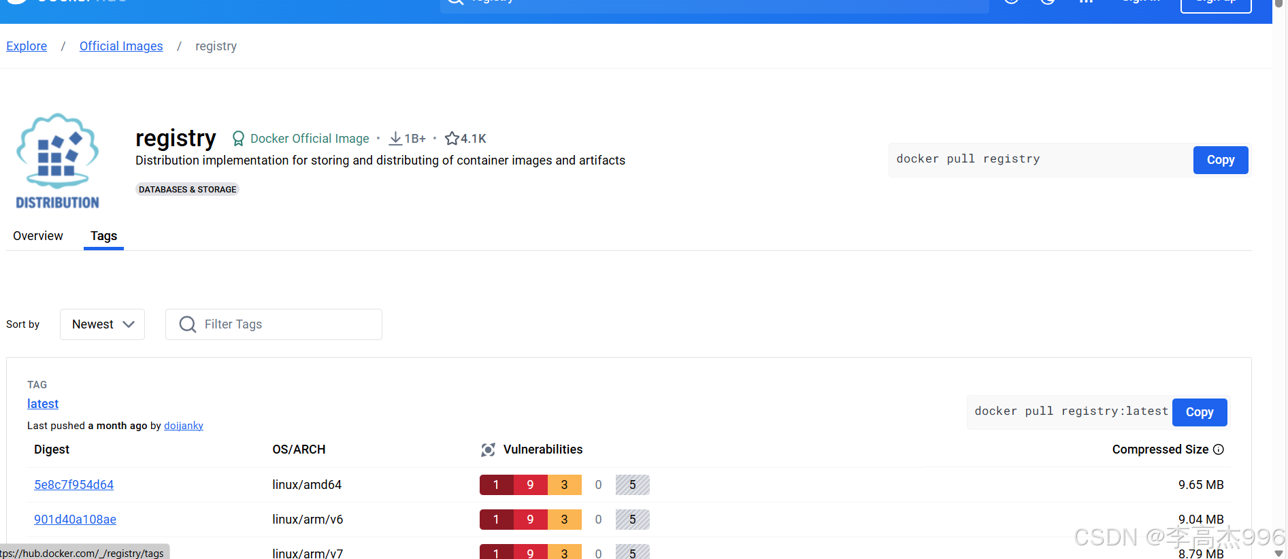The height and width of the screenshot is (559, 1288).
Task: Click the star rating icon
Action: click(x=452, y=139)
